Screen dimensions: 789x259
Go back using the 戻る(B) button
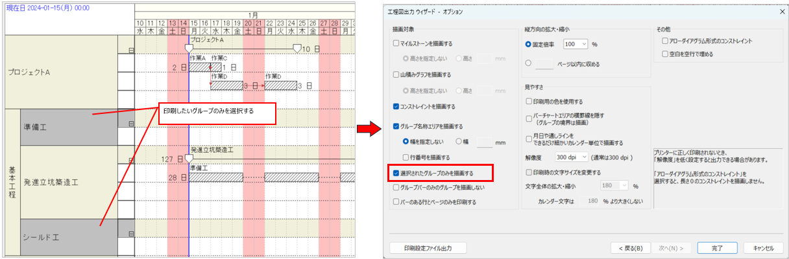coord(631,248)
